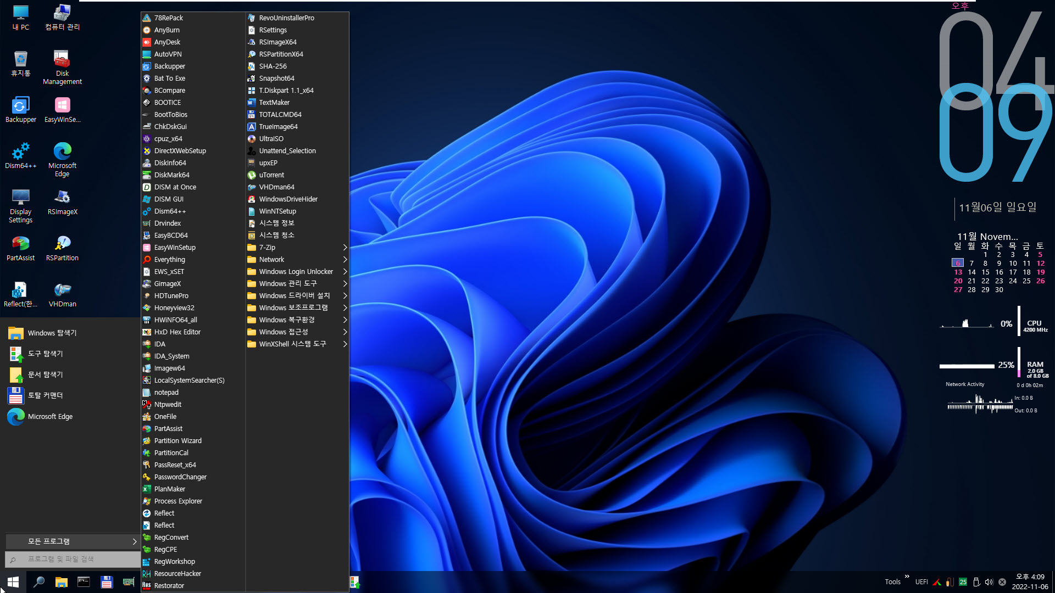Viewport: 1055px width, 593px height.
Task: Select 도구 탐색기 in start menu
Action: pos(70,354)
